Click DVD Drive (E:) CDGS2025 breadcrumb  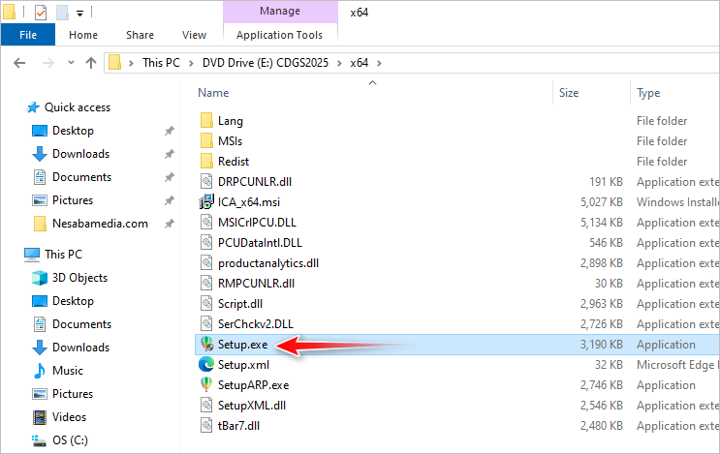[x=266, y=63]
